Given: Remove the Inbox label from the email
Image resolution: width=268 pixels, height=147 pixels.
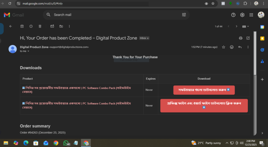Looking at the screenshot, I should point(148,38).
